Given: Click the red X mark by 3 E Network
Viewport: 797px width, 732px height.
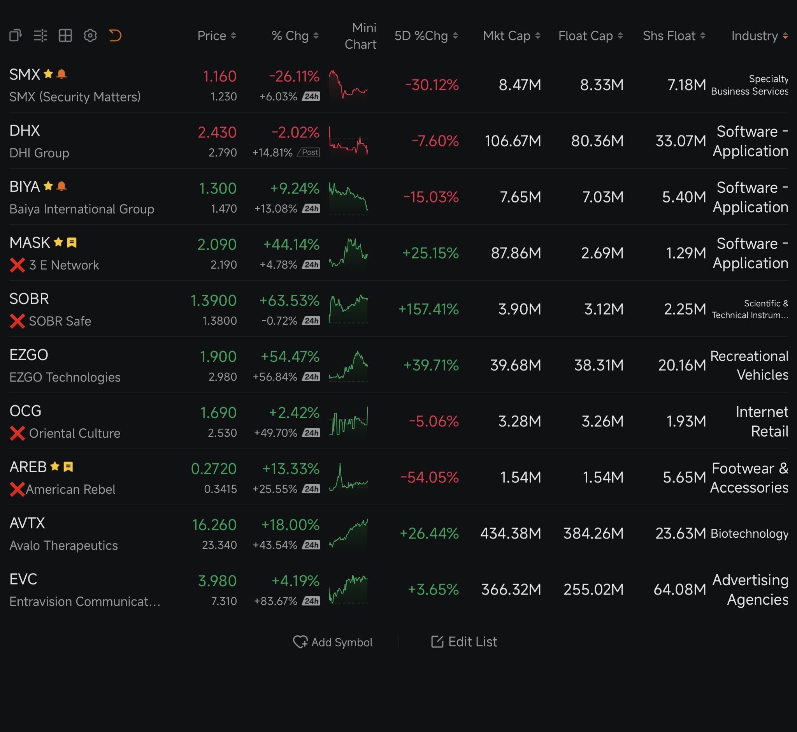Looking at the screenshot, I should pyautogui.click(x=18, y=266).
